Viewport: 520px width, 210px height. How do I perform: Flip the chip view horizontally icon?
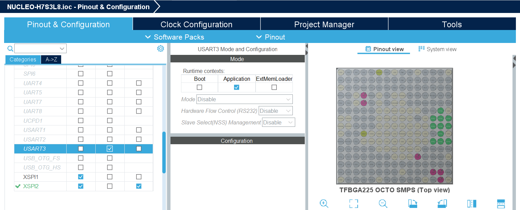pos(471,204)
